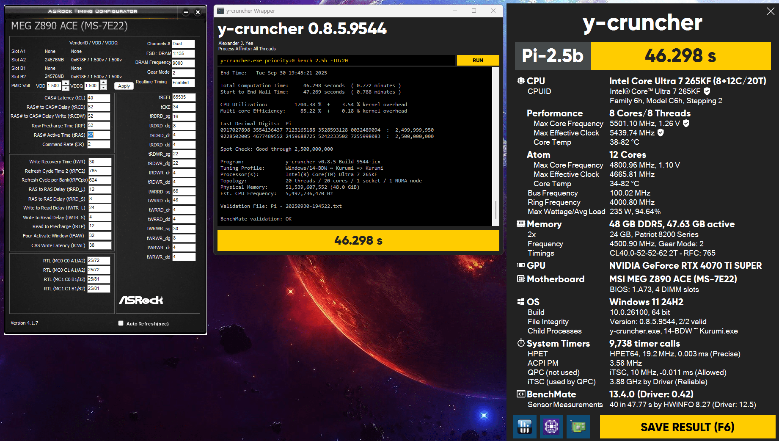779x441 pixels.
Task: Click the RTL (MC0 C0 A1/A2) field
Action: pos(99,261)
